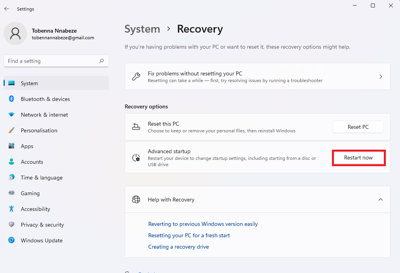Click the Accessibility figure icon
This screenshot has height=273, width=400.
tap(11, 209)
